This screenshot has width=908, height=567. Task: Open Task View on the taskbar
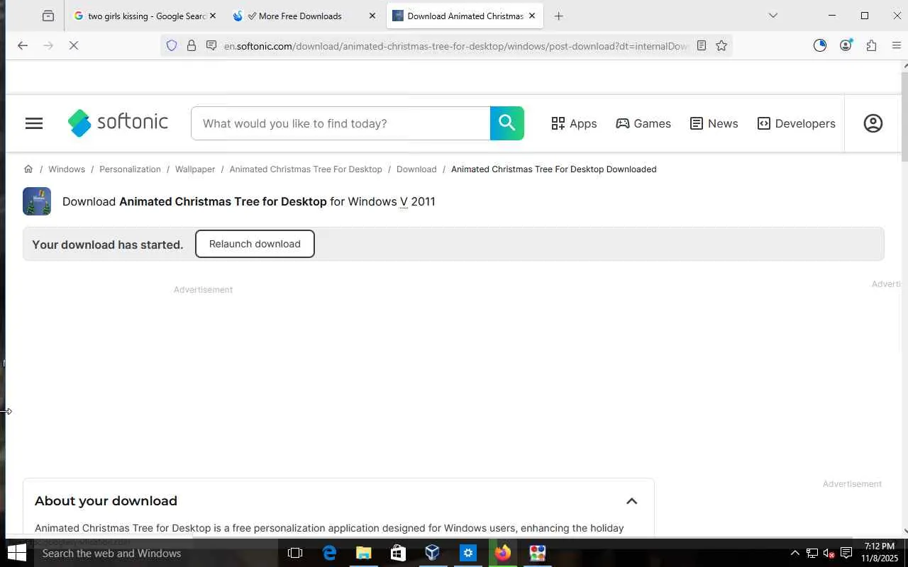click(x=295, y=553)
